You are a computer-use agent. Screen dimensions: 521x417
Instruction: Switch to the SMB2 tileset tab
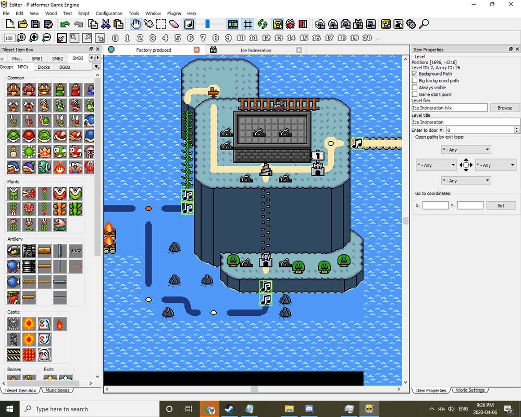point(57,58)
